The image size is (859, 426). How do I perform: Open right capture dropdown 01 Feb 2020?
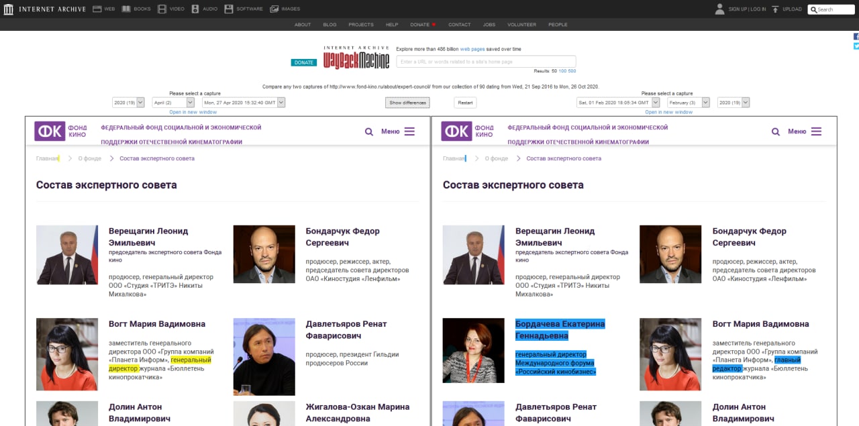618,103
